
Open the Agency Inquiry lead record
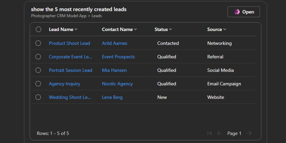click(65, 84)
